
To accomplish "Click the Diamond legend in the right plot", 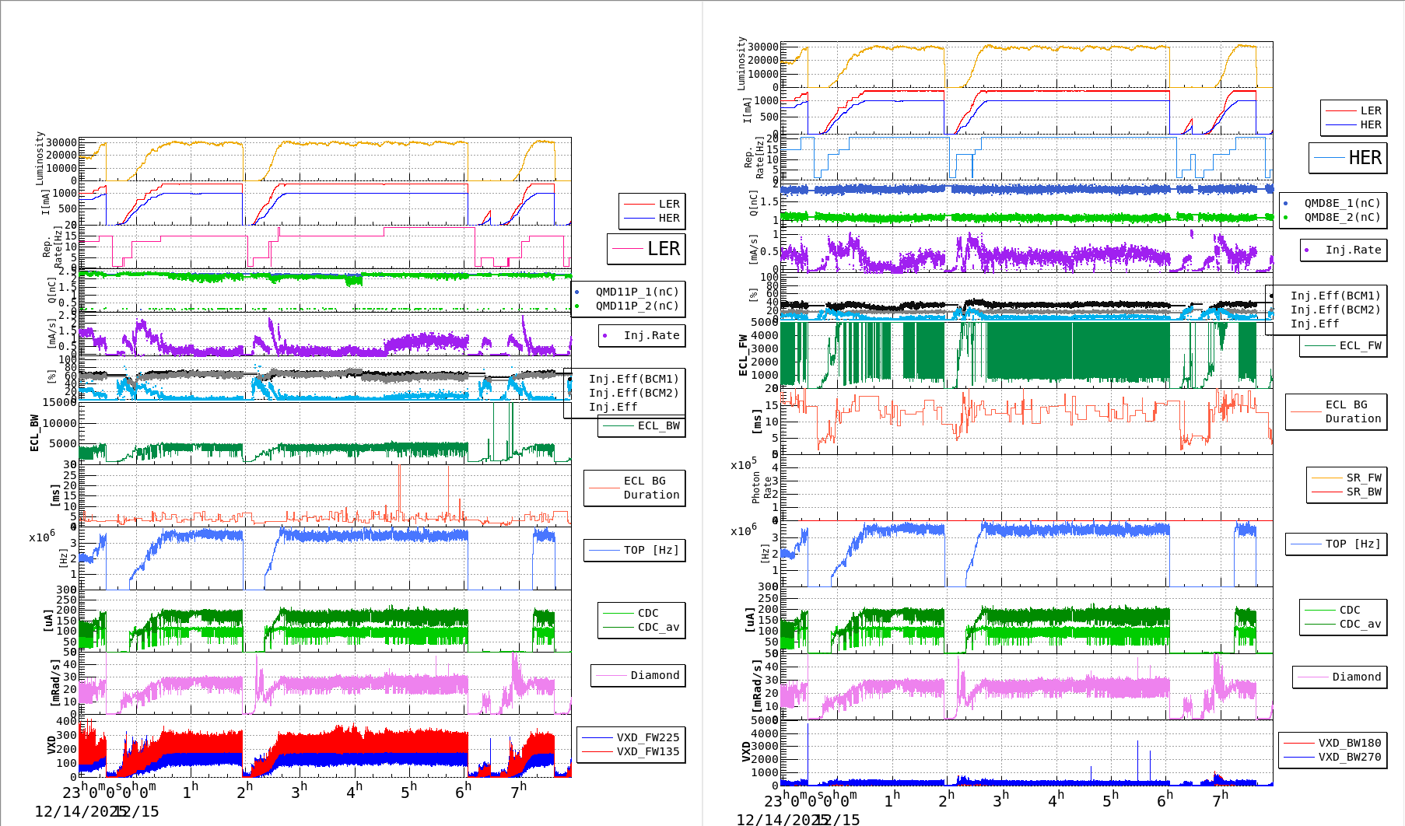I will point(1340,677).
